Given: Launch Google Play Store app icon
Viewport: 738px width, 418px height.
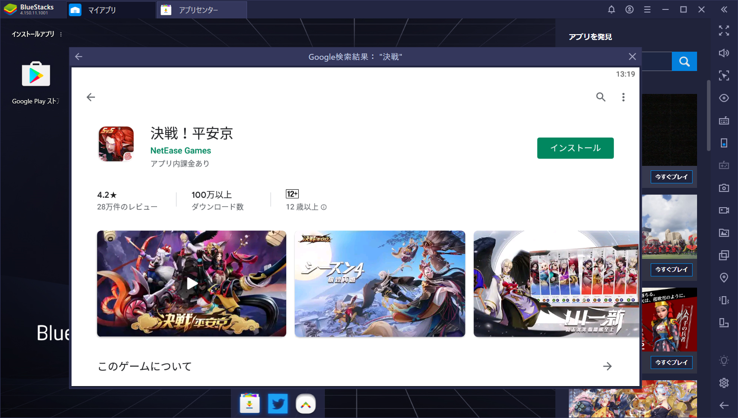Looking at the screenshot, I should [x=36, y=74].
